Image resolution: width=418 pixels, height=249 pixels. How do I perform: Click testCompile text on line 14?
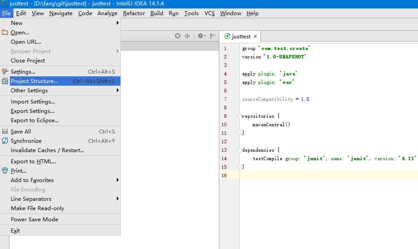(267, 159)
